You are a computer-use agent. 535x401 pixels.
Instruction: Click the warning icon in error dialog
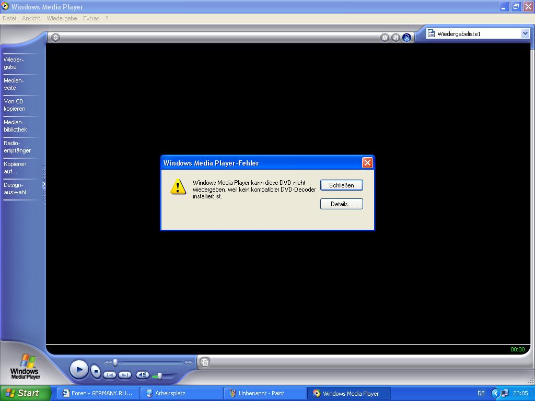(x=178, y=186)
